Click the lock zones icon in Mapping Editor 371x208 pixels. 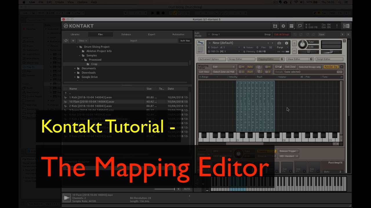point(278,67)
